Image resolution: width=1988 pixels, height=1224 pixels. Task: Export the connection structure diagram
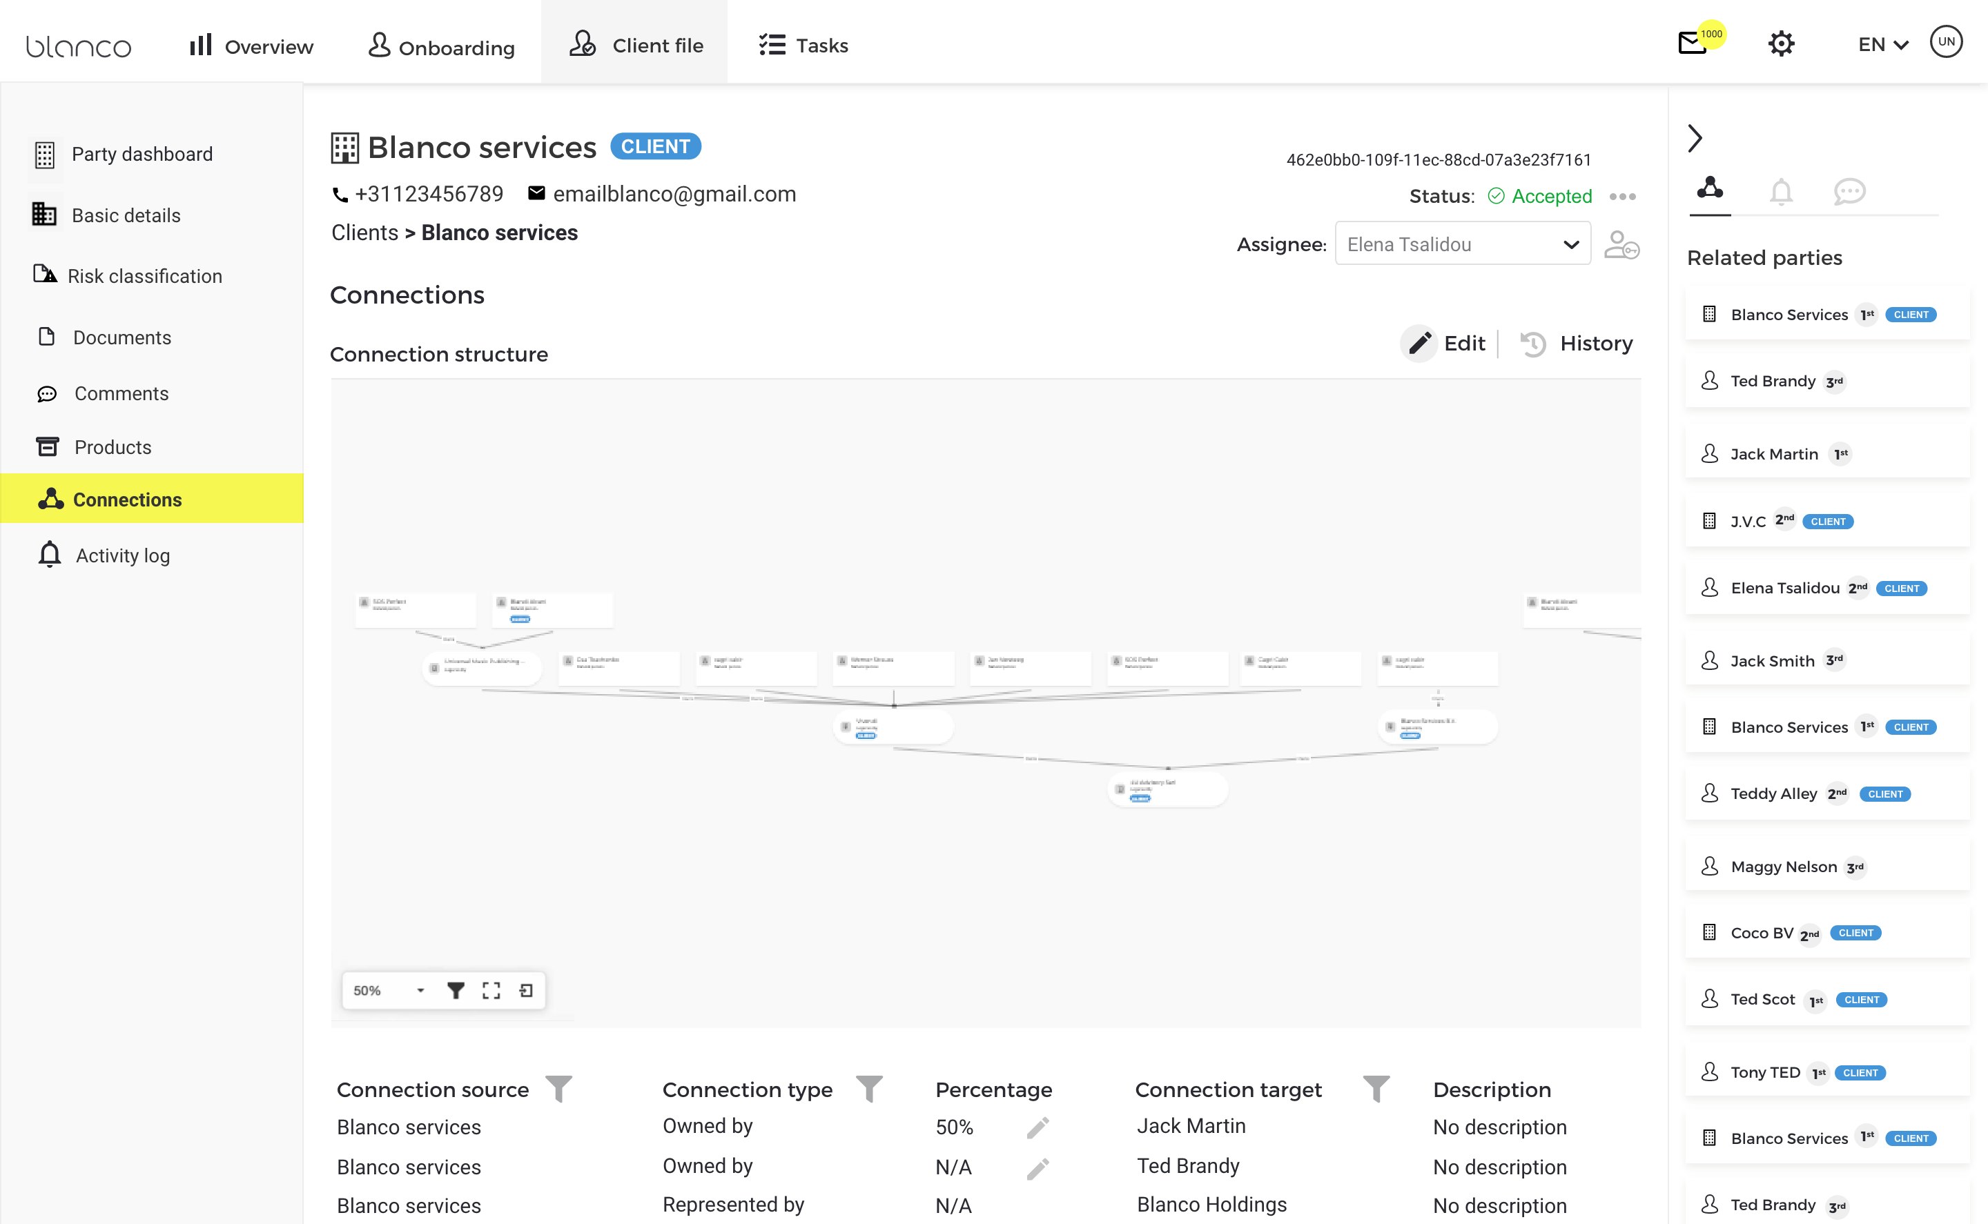pos(527,989)
